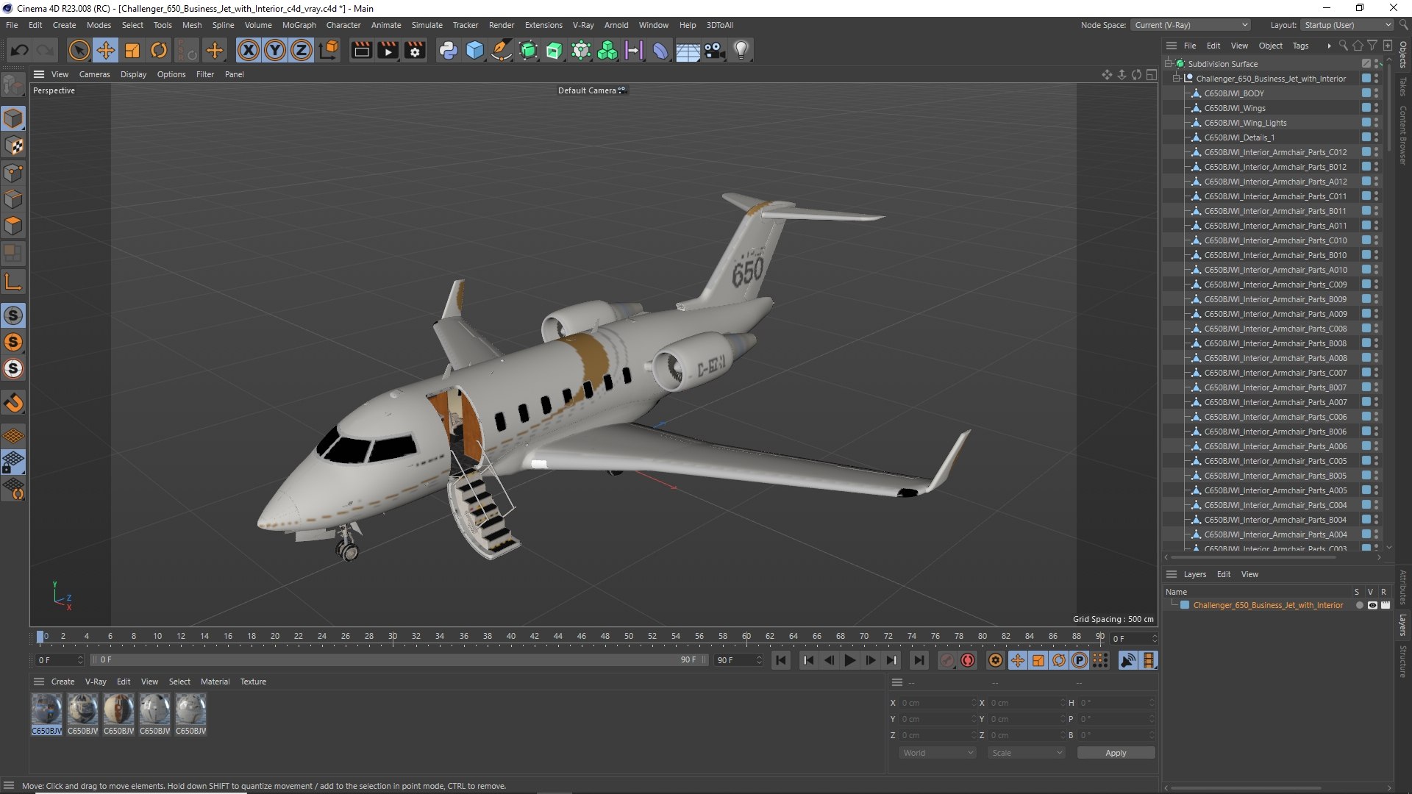Toggle layer solo dot
The width and height of the screenshot is (1412, 794).
pos(1359,605)
